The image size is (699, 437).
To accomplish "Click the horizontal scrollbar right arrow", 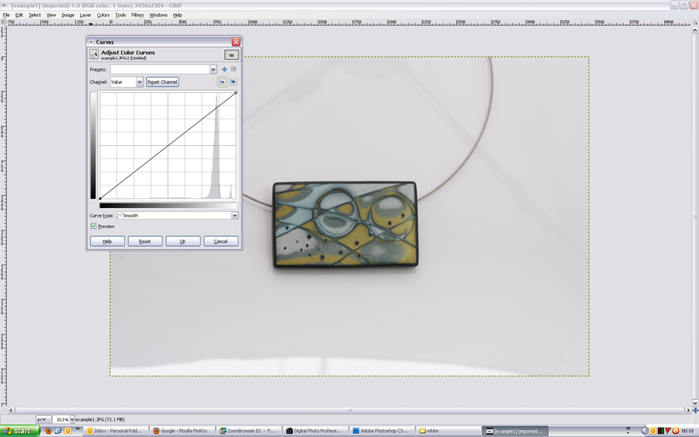I will click(x=687, y=411).
